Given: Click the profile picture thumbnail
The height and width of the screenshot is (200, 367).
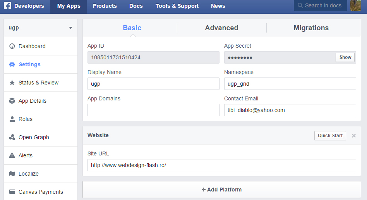Looking at the screenshot, I should (x=356, y=6).
